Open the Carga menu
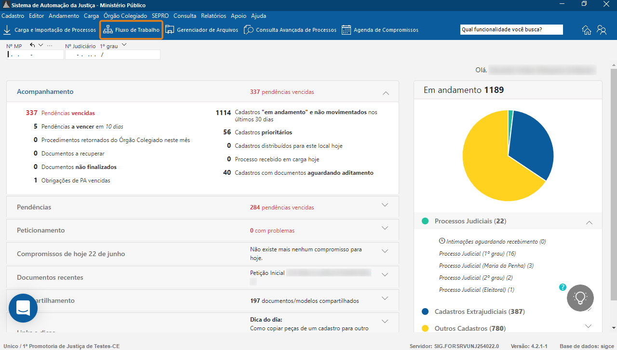The width and height of the screenshot is (617, 350). (92, 16)
